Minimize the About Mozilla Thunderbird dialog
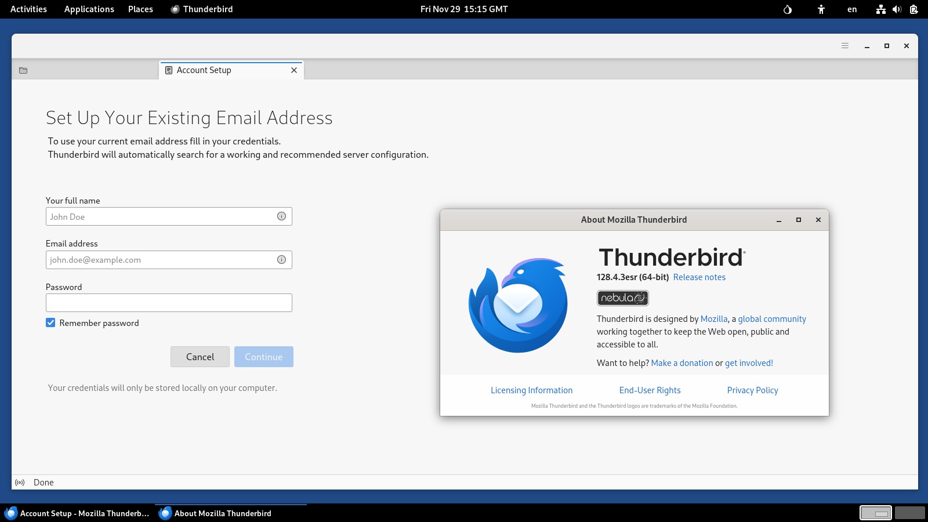 (779, 220)
